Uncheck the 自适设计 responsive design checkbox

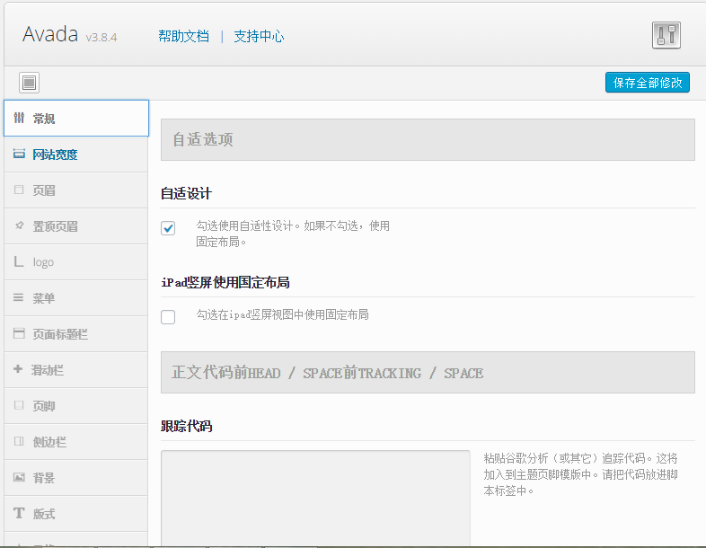pyautogui.click(x=168, y=228)
